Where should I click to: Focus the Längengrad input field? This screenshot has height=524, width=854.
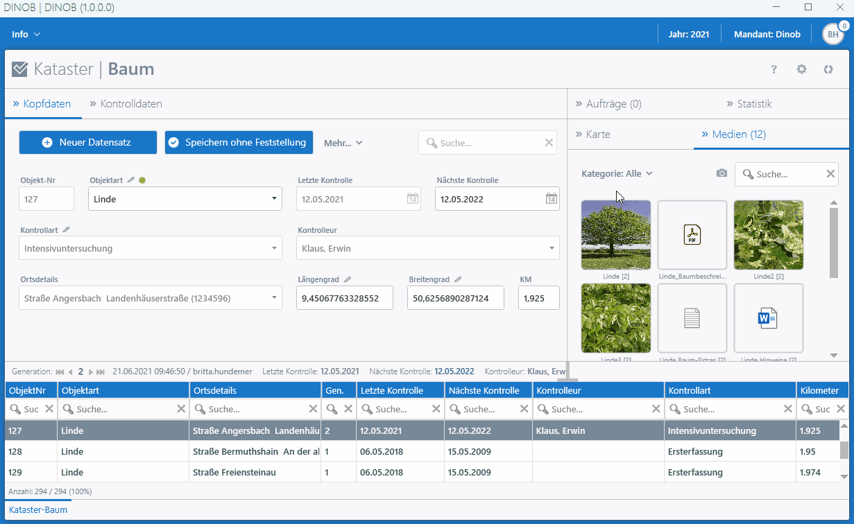coord(345,298)
